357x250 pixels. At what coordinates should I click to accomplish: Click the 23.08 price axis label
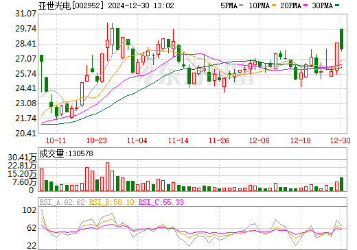click(x=25, y=103)
